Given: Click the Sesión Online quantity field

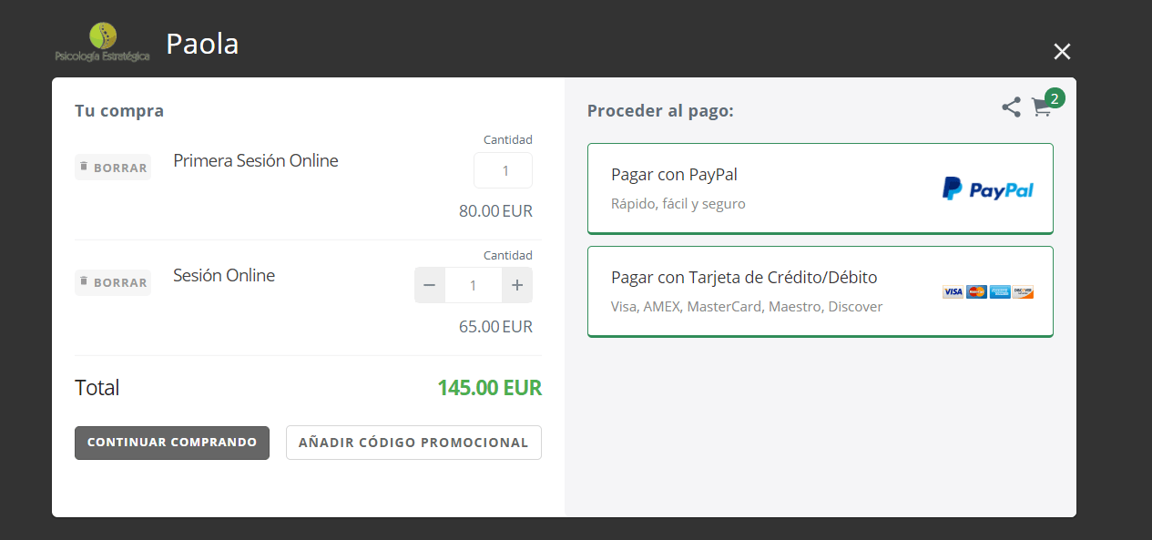Looking at the screenshot, I should [474, 285].
